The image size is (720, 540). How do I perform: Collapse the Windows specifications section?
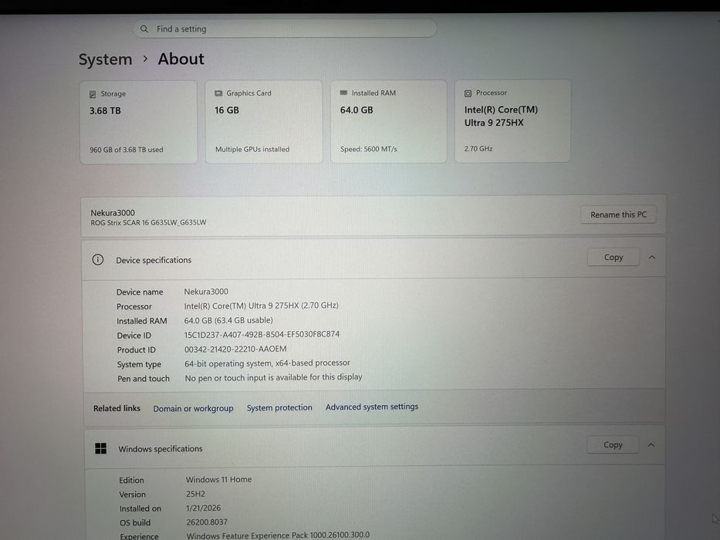coord(651,445)
